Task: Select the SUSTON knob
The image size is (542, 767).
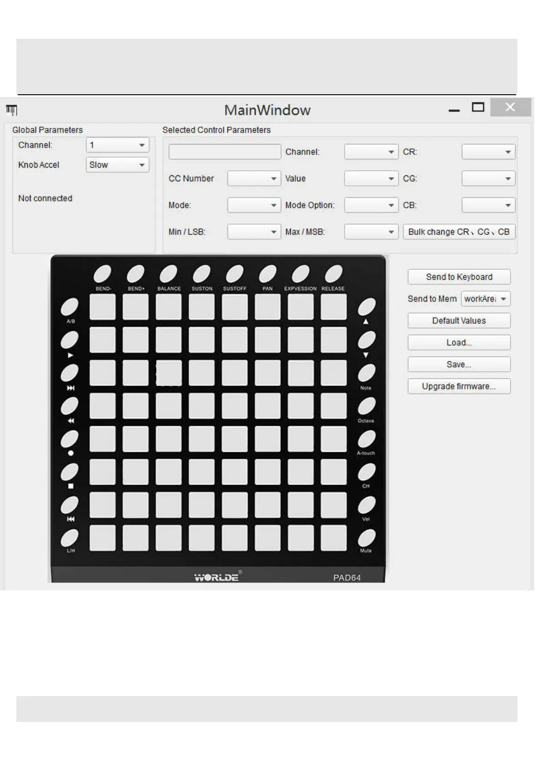Action: point(202,274)
